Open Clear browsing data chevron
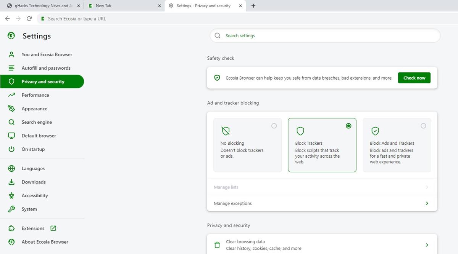 click(x=427, y=245)
